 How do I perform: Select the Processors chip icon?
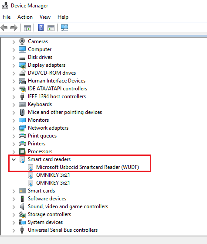pos(22,151)
